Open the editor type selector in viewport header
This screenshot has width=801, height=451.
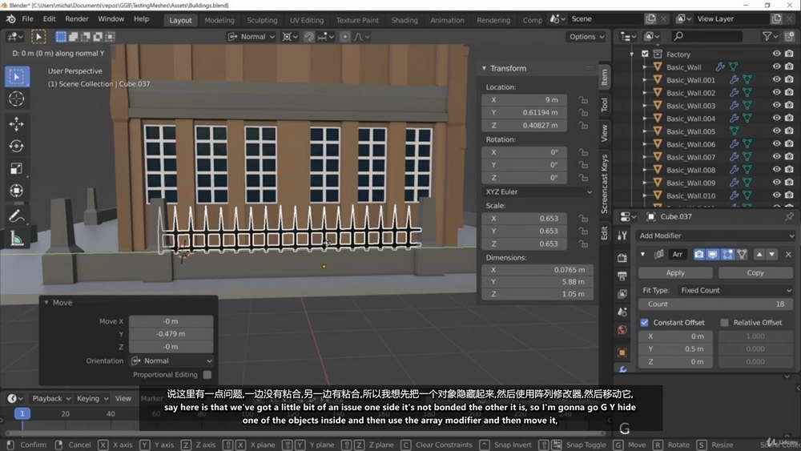pos(14,37)
